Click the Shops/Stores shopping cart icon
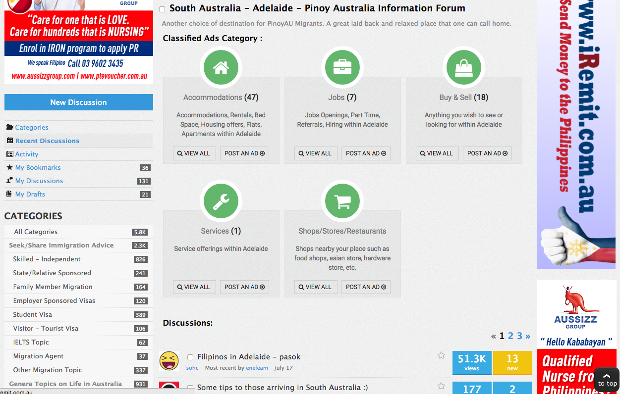620x394 pixels. click(342, 201)
